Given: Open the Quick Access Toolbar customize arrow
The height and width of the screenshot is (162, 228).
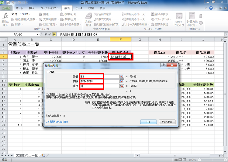Looking at the screenshot, I should click(x=27, y=3).
